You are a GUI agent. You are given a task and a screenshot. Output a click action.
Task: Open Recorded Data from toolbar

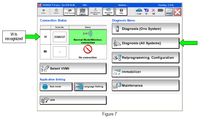pyautogui.click(x=108, y=11)
